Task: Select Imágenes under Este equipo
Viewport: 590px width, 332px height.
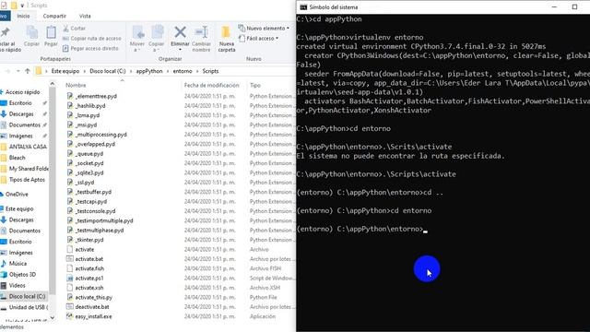Action: [x=20, y=253]
